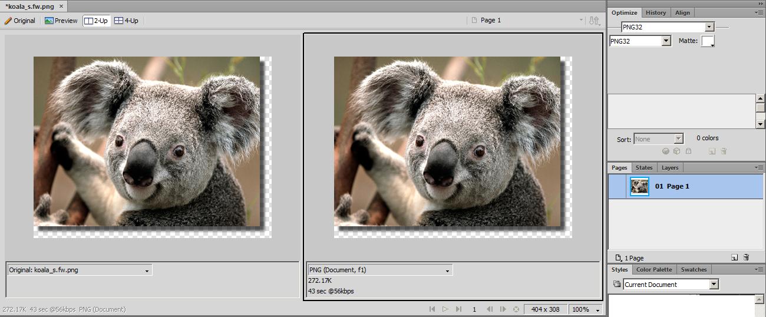Step to the next state button

click(x=503, y=309)
